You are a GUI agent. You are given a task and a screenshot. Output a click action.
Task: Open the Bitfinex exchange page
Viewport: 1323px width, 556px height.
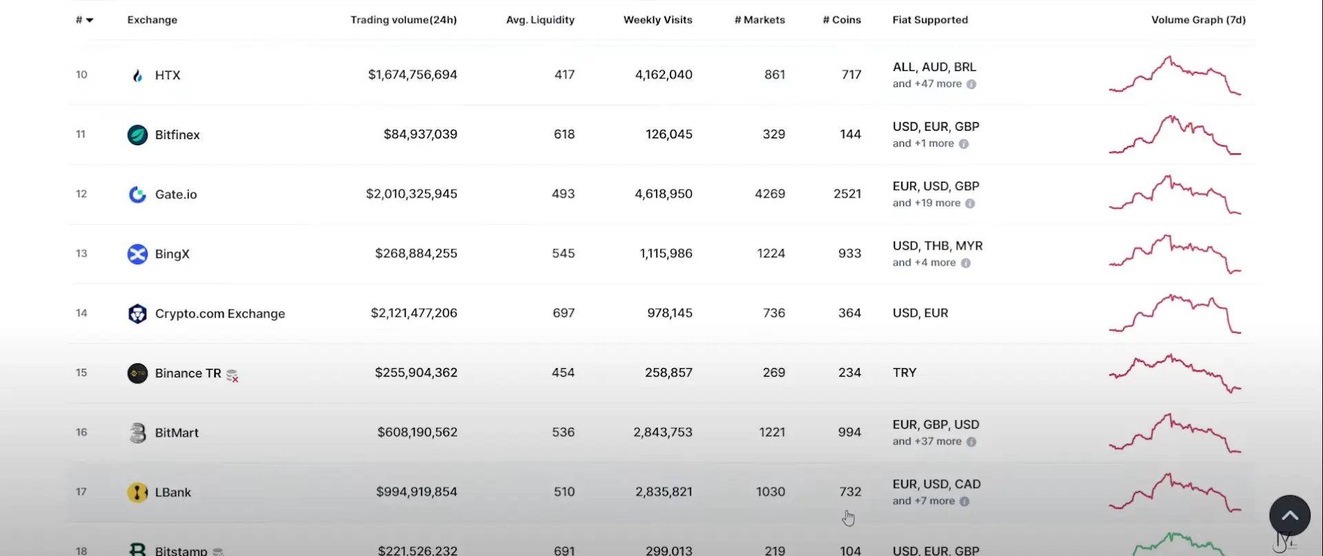point(177,135)
